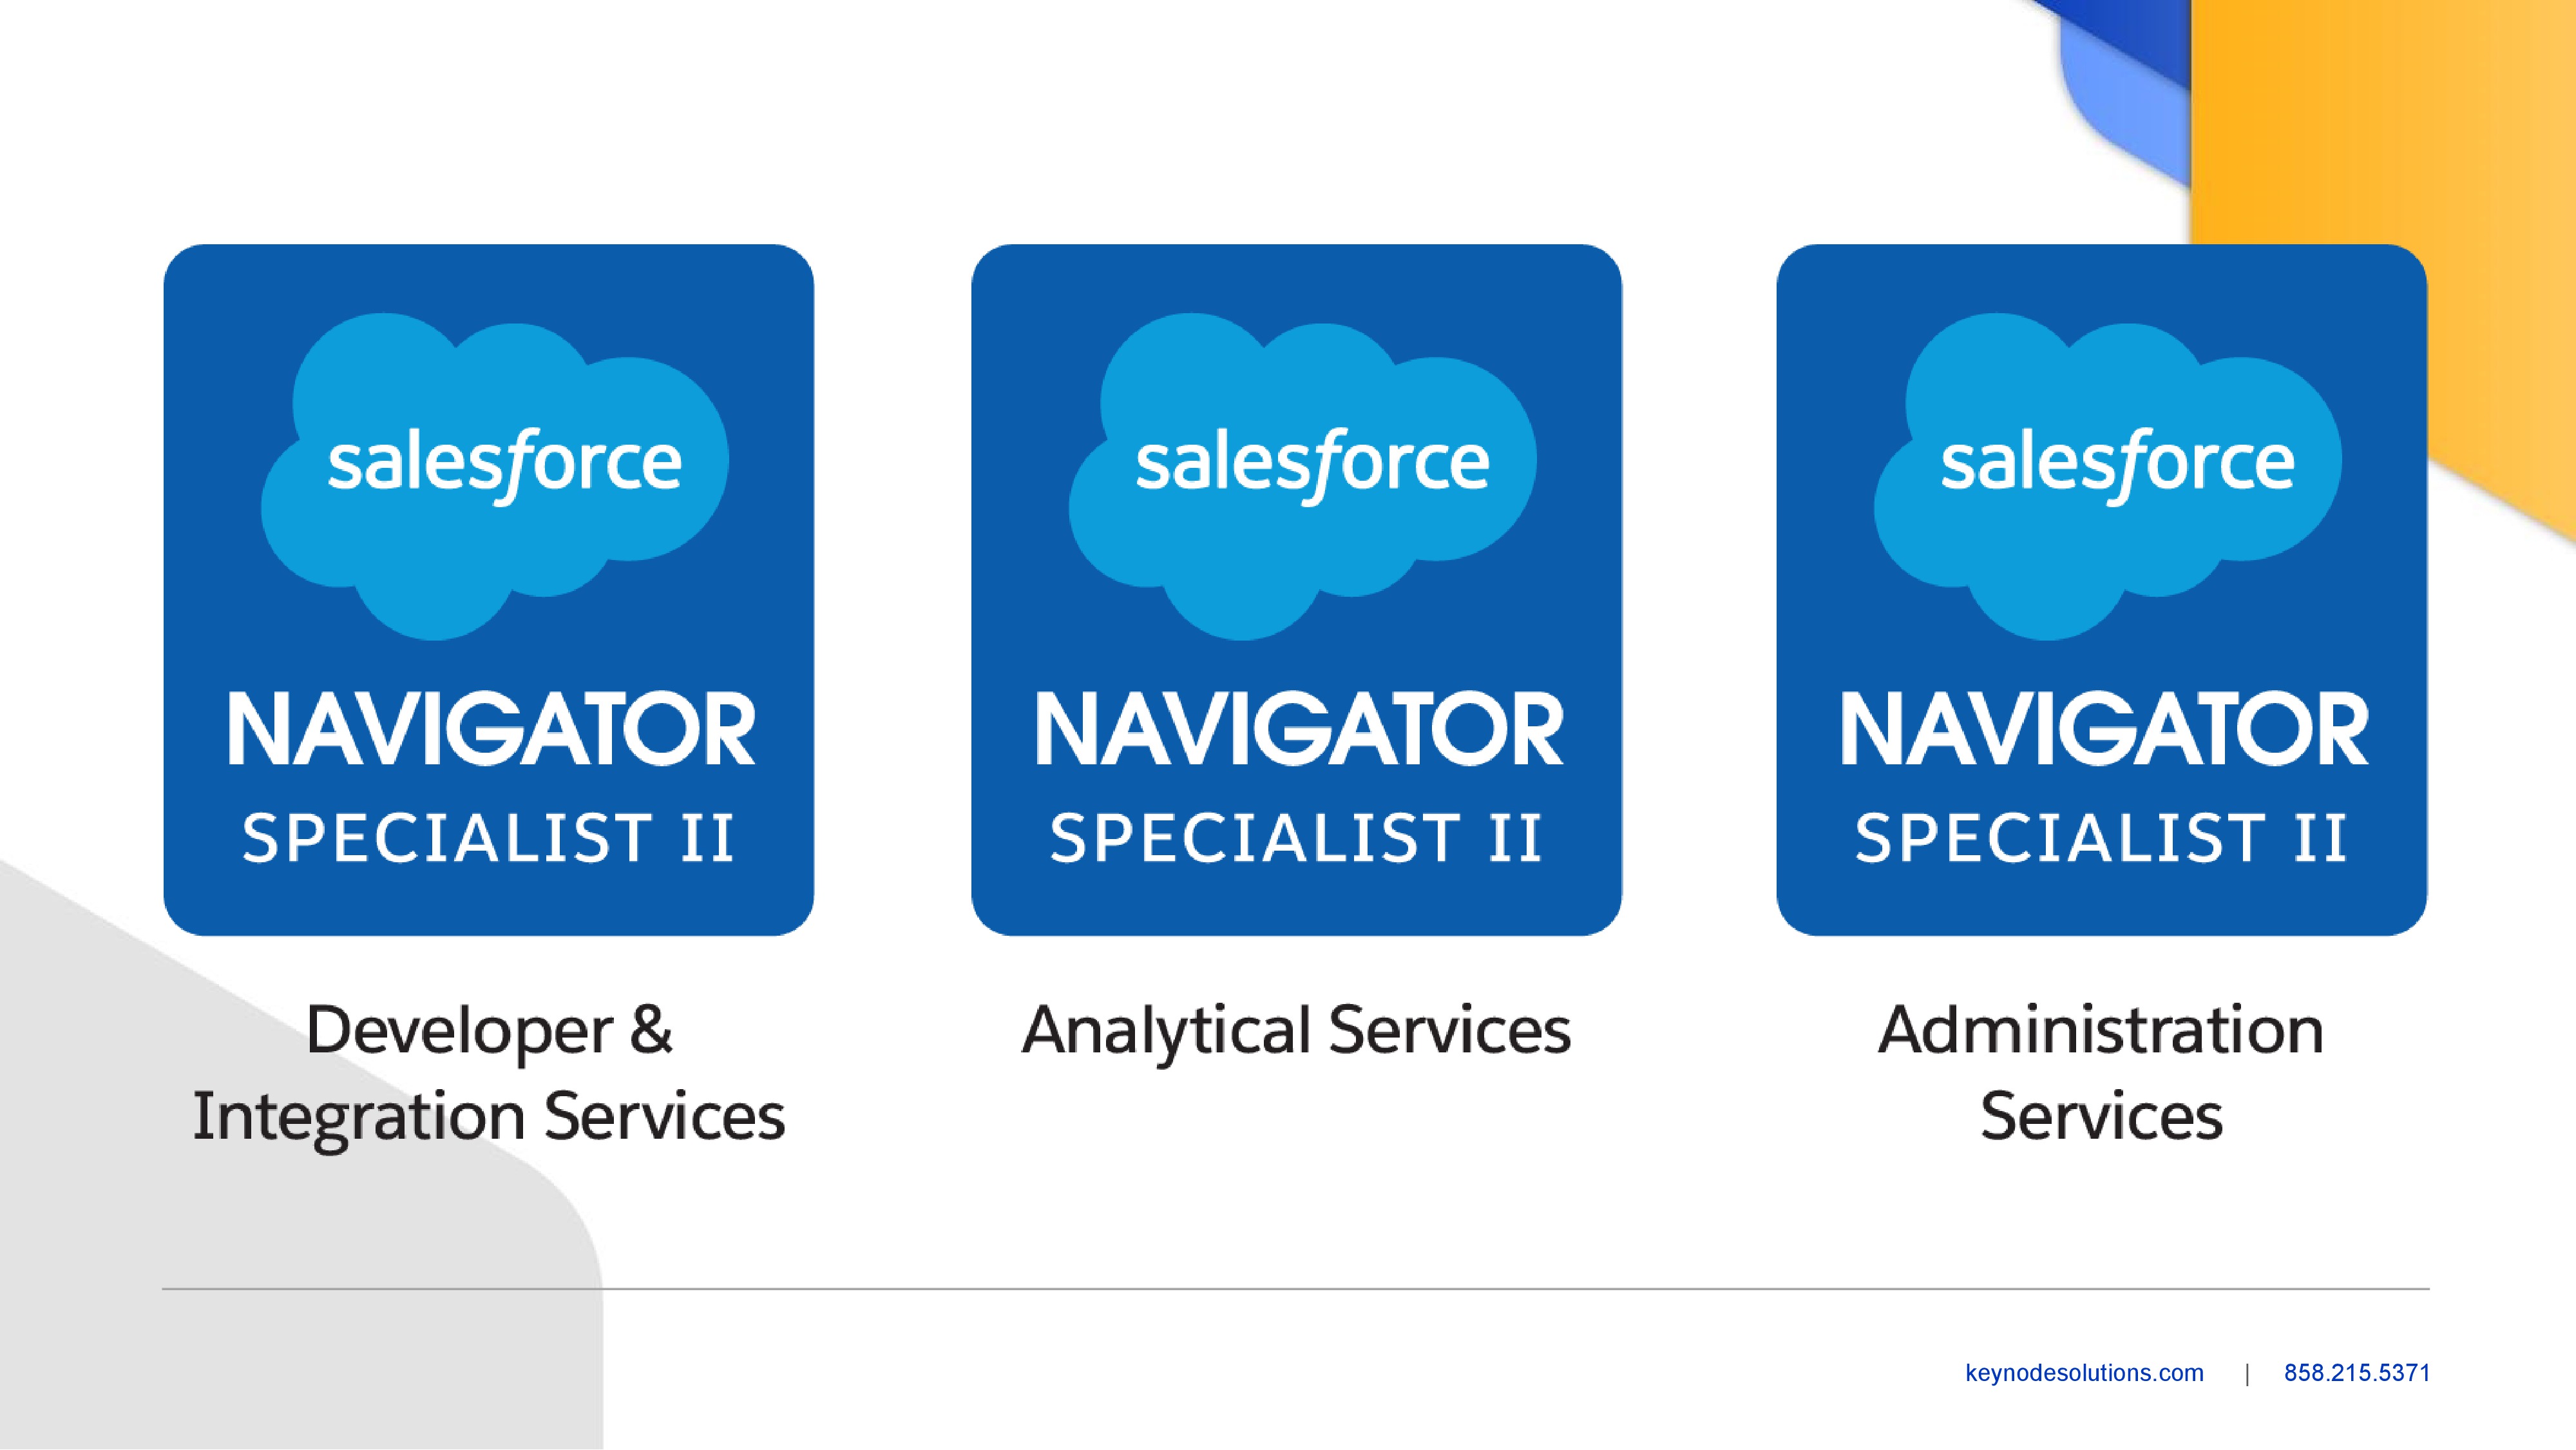
Task: Click the phone number 858.215.5371
Action: coord(2356,1373)
